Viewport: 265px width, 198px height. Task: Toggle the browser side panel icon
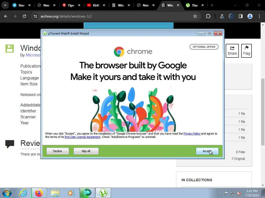[241, 16]
